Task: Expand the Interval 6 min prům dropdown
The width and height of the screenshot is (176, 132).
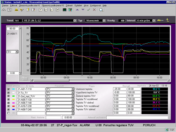Action: point(153,21)
